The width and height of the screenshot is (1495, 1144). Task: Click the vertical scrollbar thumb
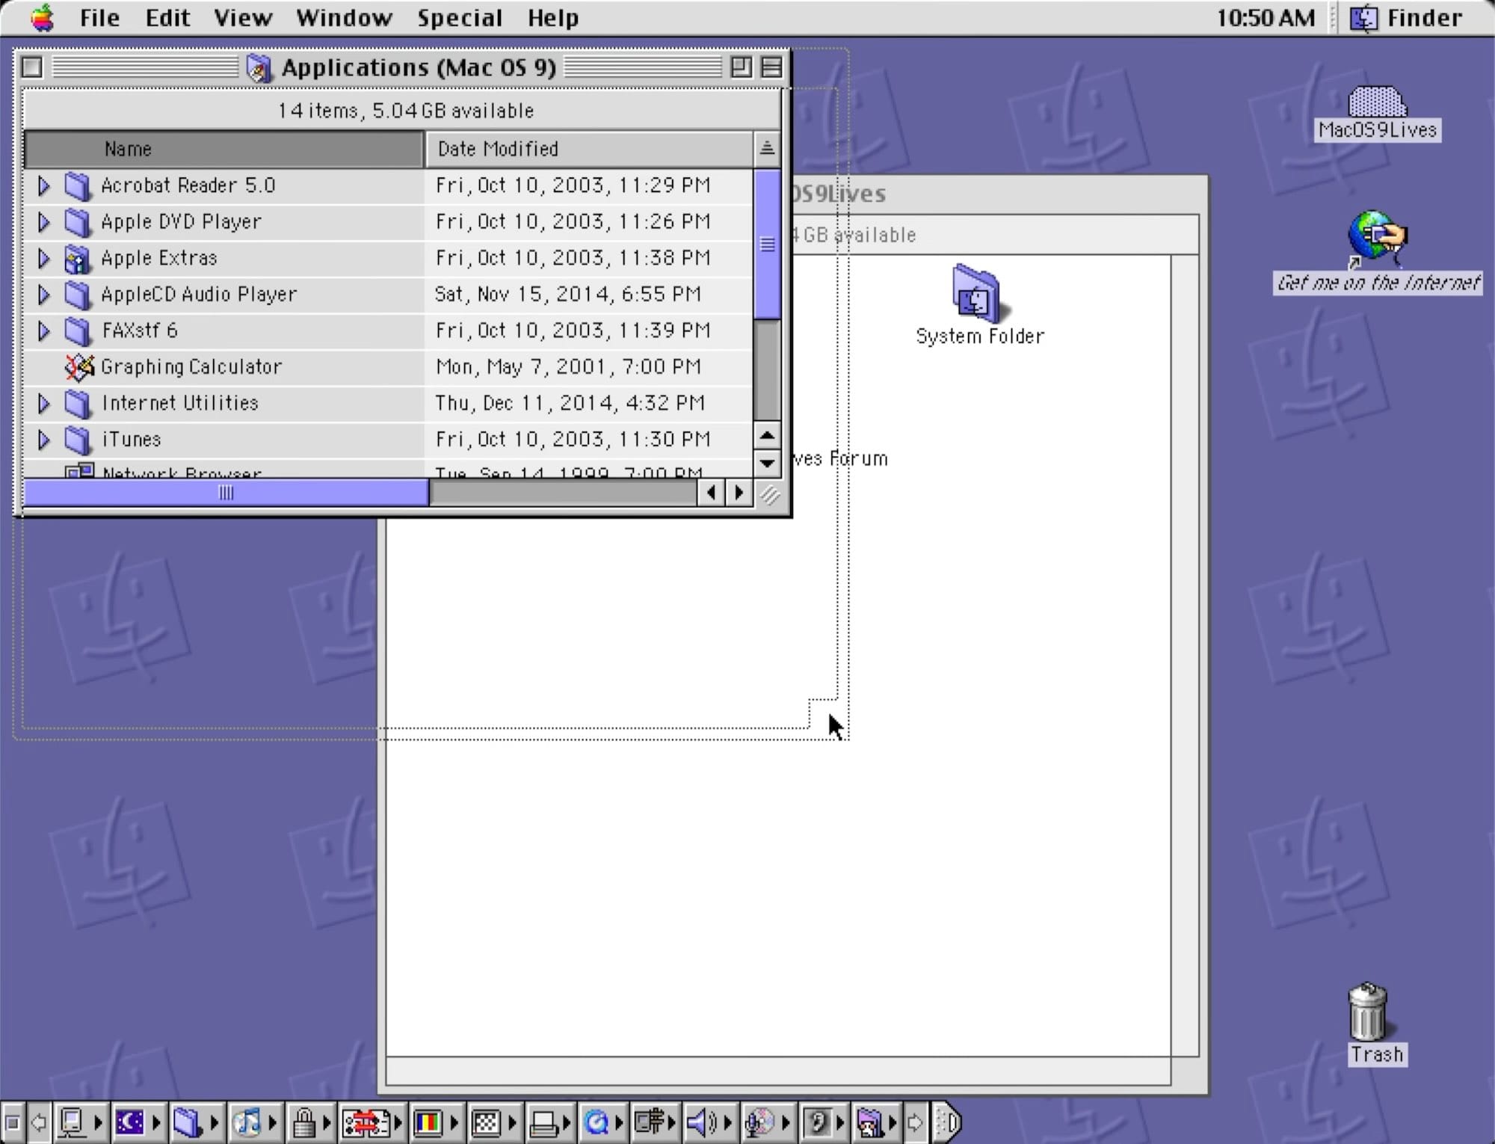tap(767, 245)
